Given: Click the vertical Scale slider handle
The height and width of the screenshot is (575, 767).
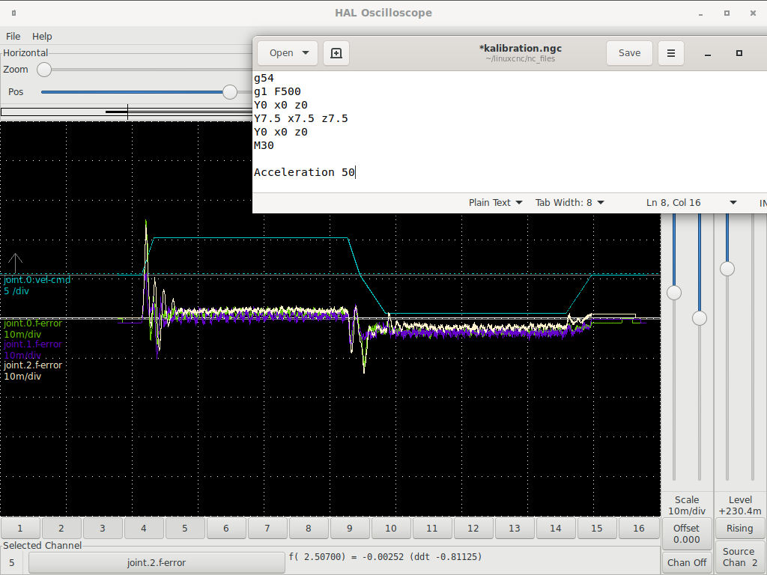Looking at the screenshot, I should point(674,293).
